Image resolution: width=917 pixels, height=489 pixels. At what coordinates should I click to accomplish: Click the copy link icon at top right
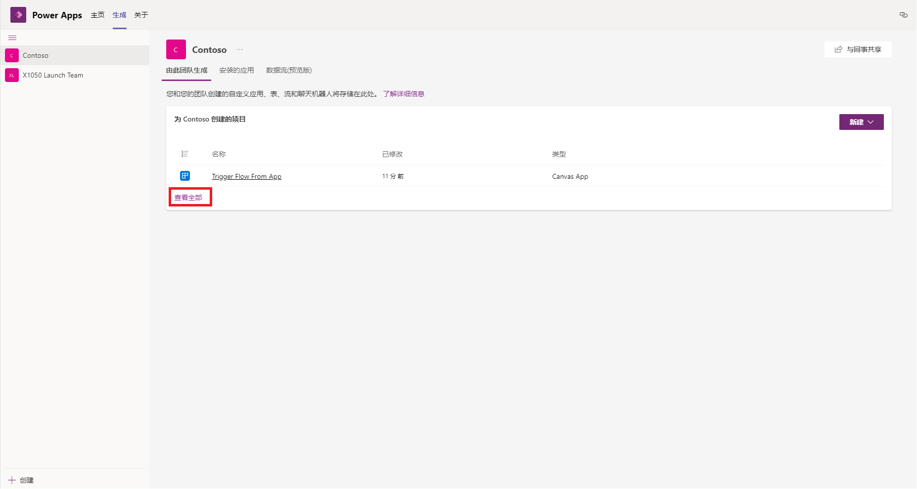point(903,15)
